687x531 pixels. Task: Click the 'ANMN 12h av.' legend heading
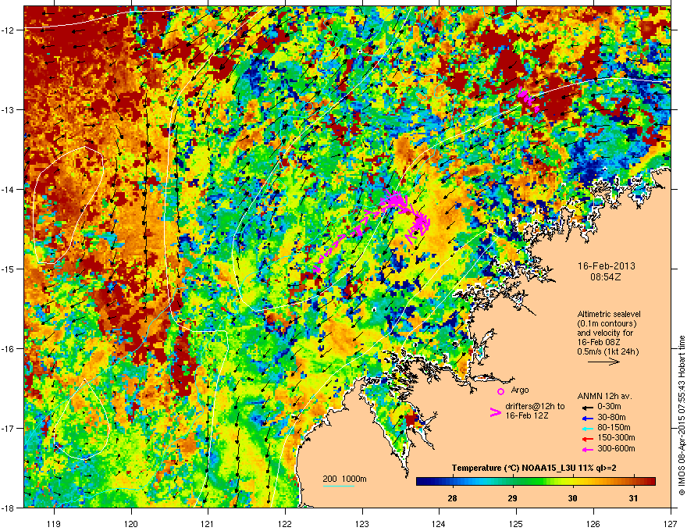(604, 397)
